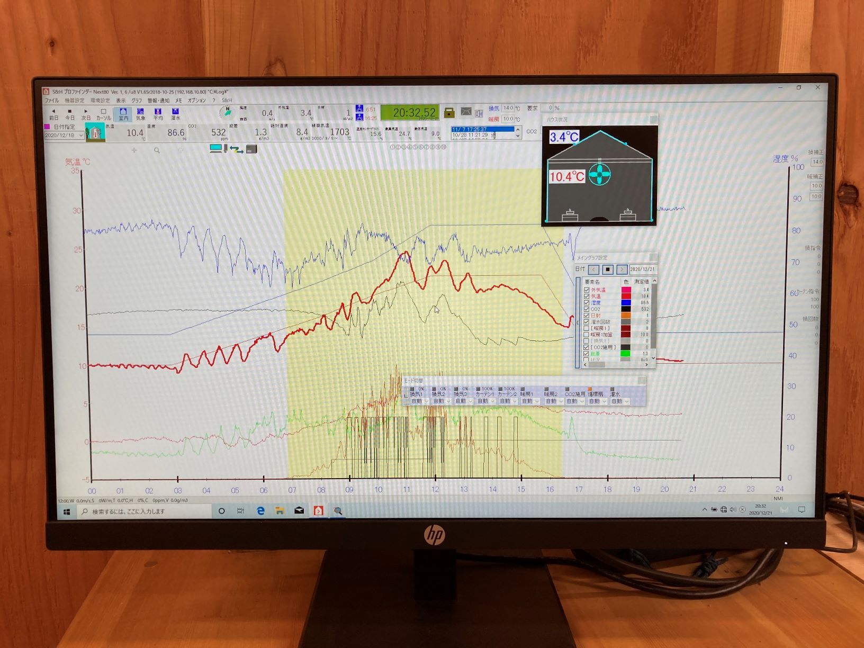
Task: Go to previous day with 前日 button
Action: click(x=53, y=114)
